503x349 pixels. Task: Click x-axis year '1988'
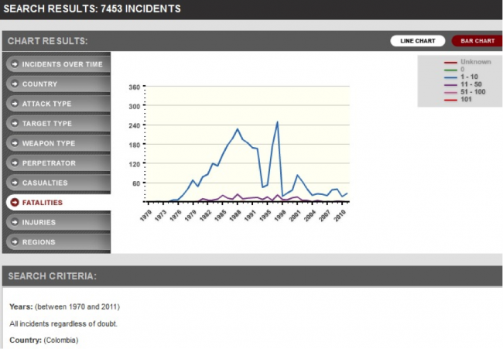235,215
